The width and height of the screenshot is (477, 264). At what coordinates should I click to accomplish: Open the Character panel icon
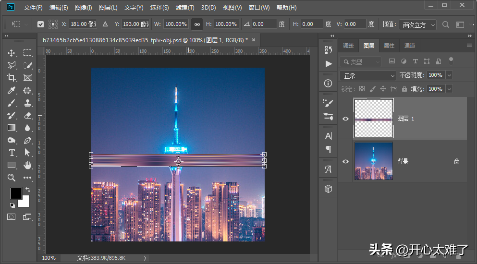[328, 136]
